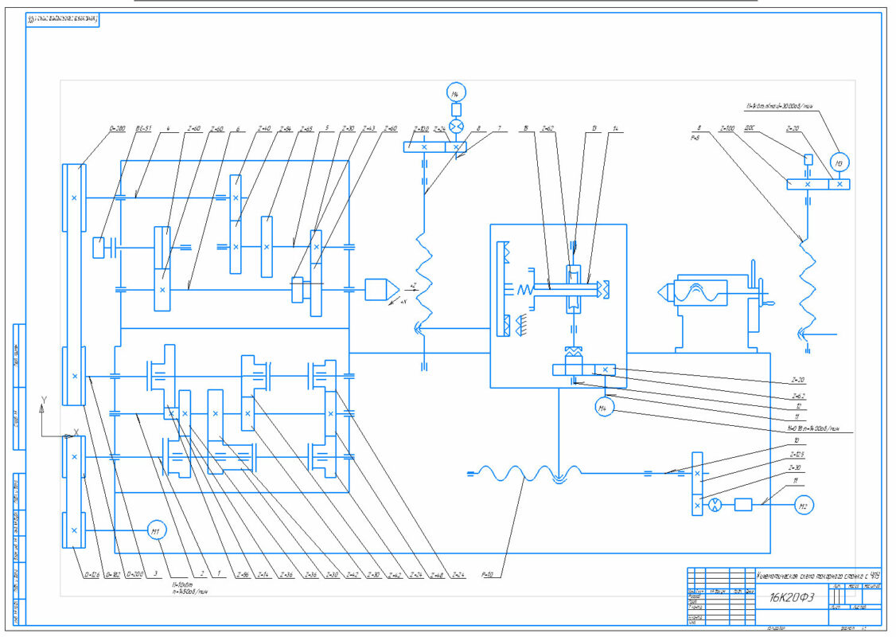Click the M3 motor circle symbol
The height and width of the screenshot is (637, 896).
pyautogui.click(x=840, y=162)
